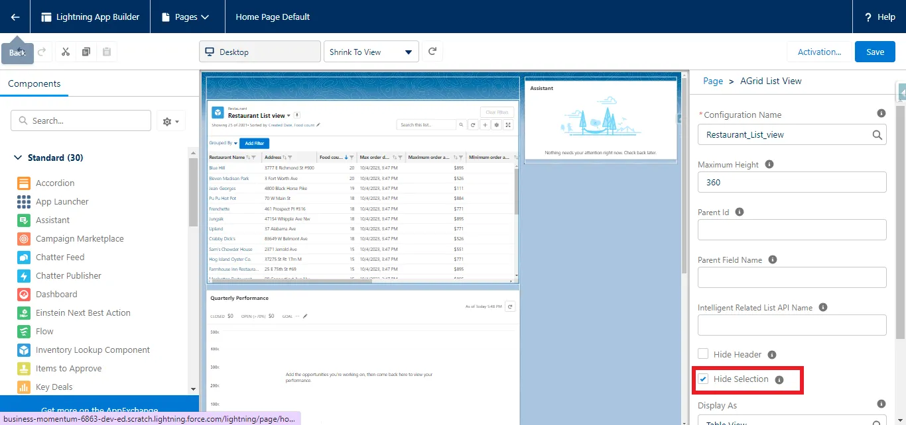Open the Display As combo box

[x=792, y=420]
